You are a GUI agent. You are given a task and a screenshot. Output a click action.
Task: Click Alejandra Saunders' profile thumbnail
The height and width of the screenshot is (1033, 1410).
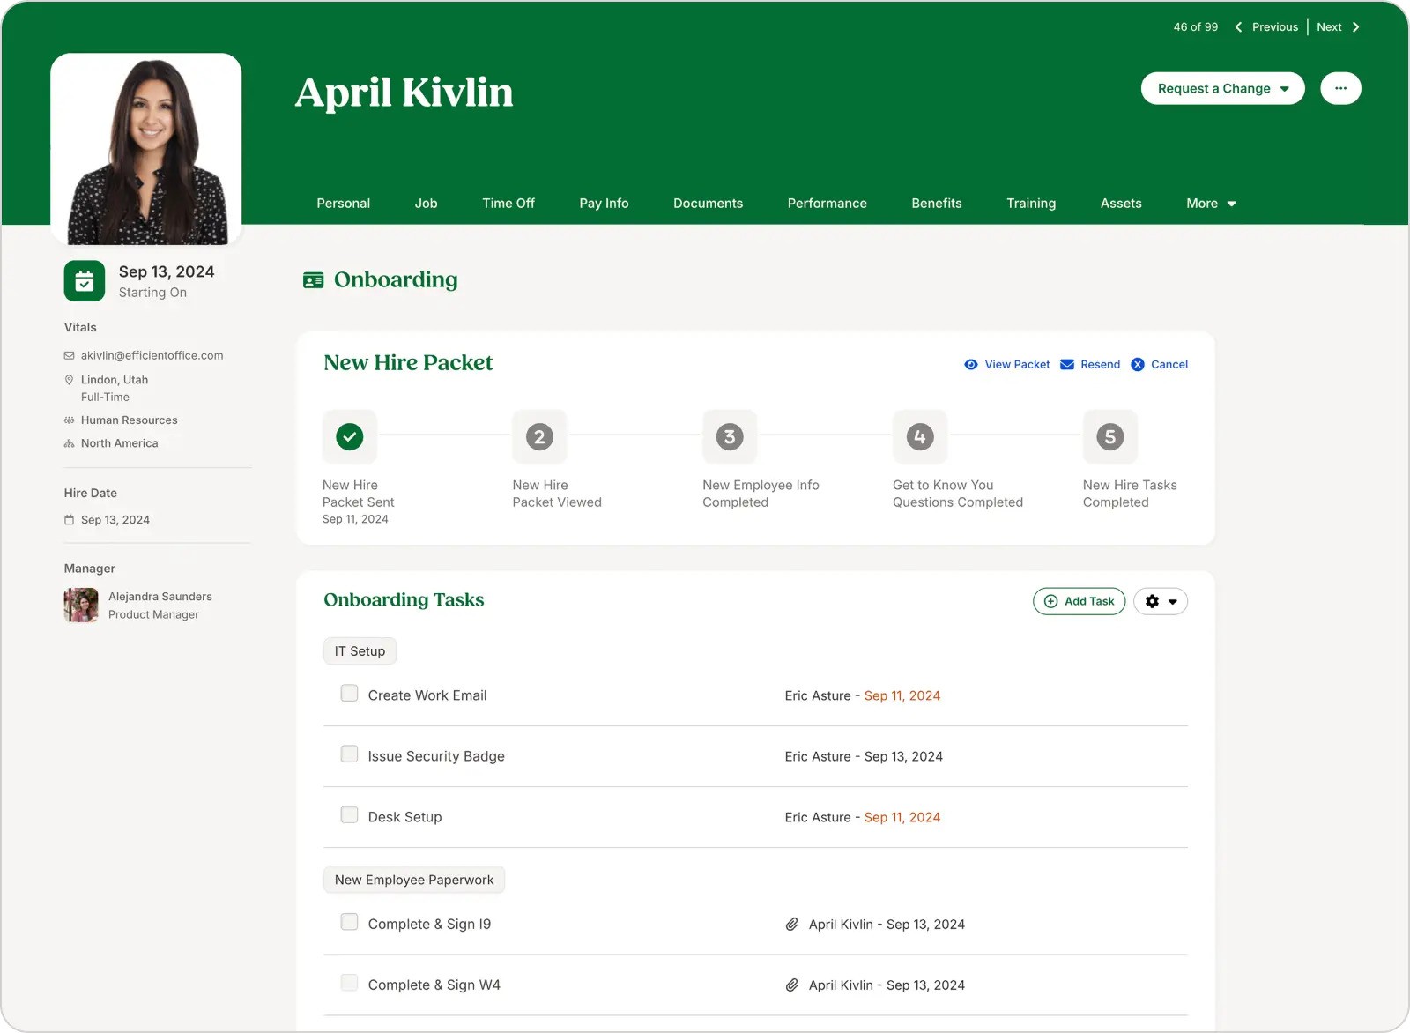[x=80, y=605]
